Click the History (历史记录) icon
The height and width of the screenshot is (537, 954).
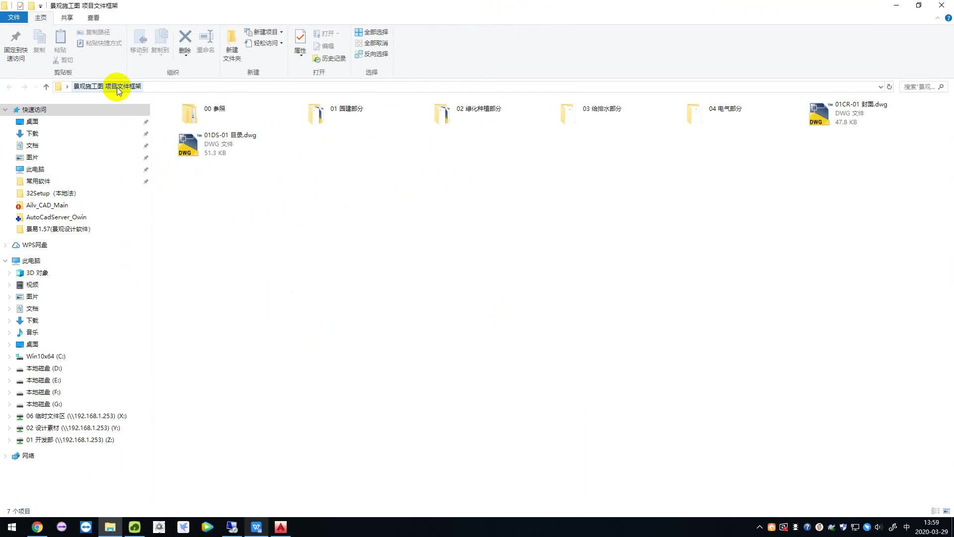[x=317, y=59]
